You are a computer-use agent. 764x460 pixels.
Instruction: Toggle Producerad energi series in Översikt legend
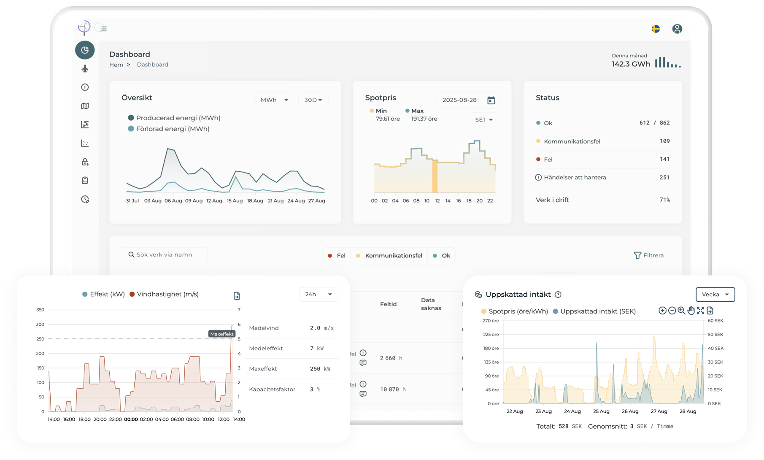click(x=174, y=118)
